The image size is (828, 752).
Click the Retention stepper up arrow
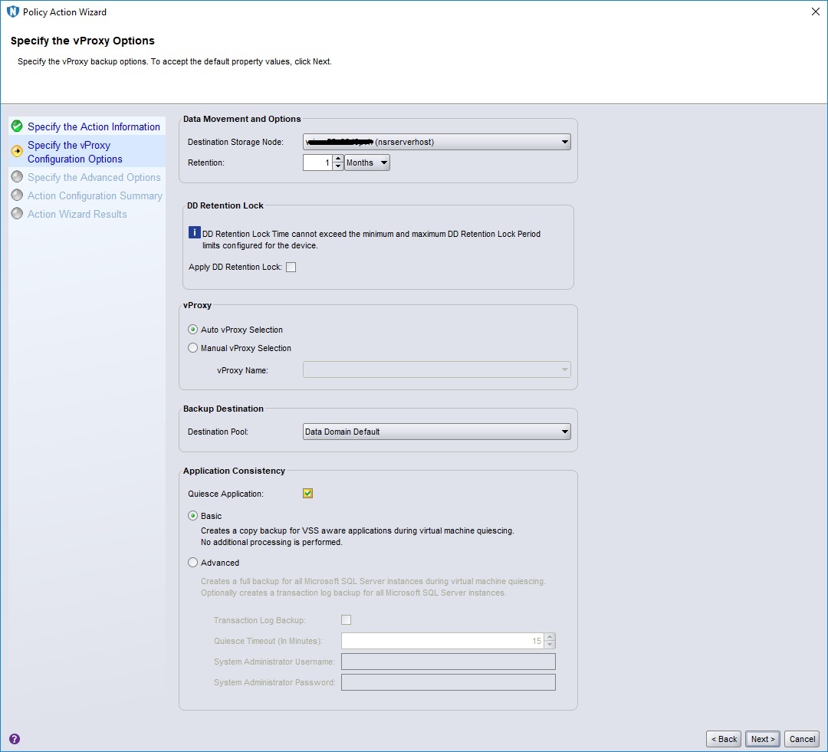tap(338, 159)
